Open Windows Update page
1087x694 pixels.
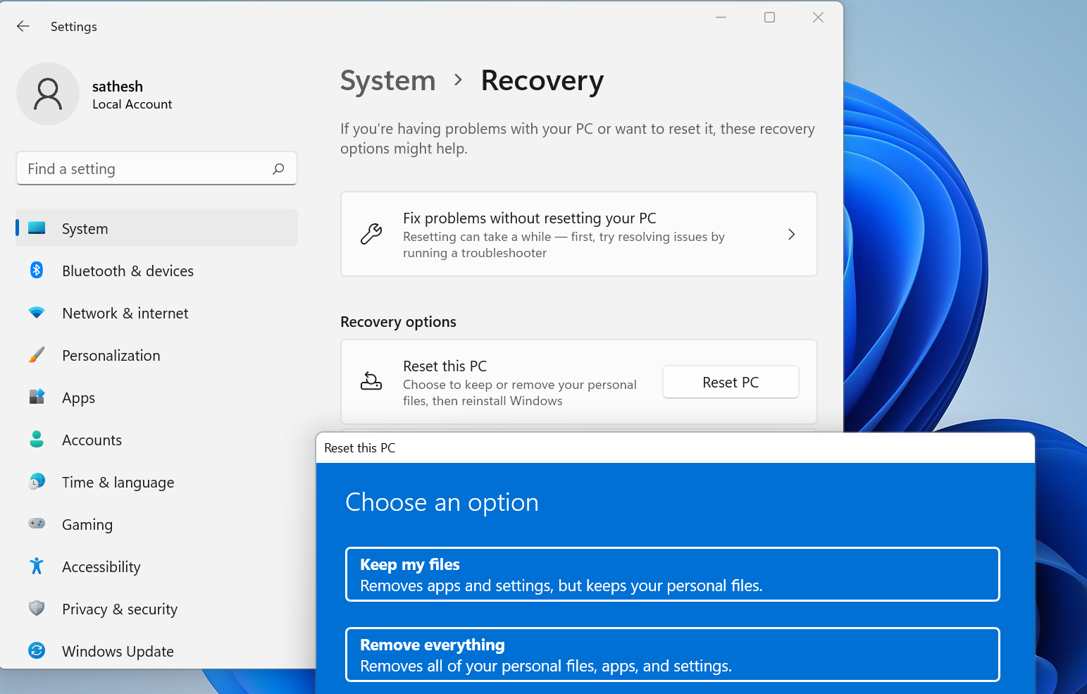[156, 651]
